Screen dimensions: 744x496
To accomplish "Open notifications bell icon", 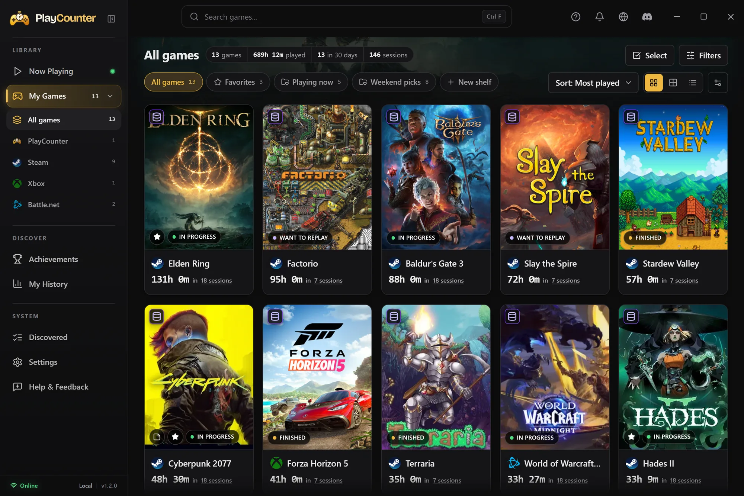I will tap(599, 17).
